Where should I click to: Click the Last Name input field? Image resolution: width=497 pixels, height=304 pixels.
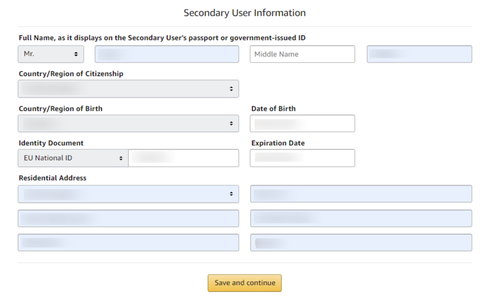tap(419, 54)
